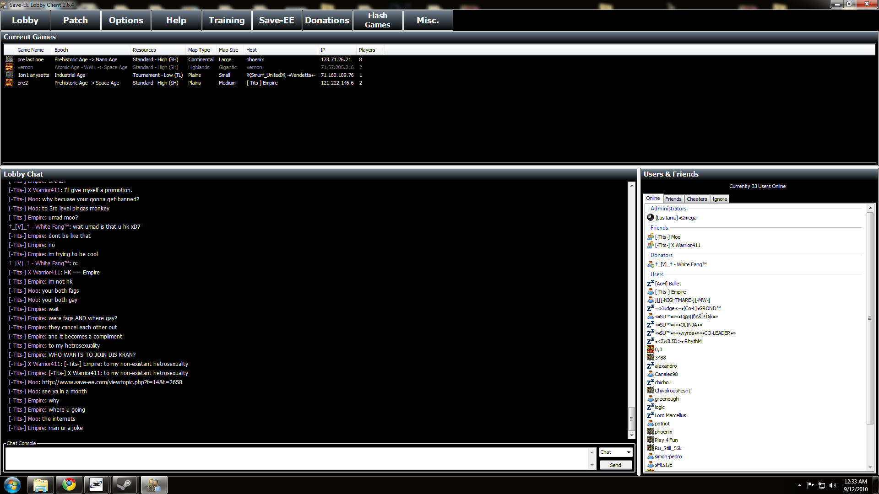Click the red EE icon on pre2 row

(9, 82)
